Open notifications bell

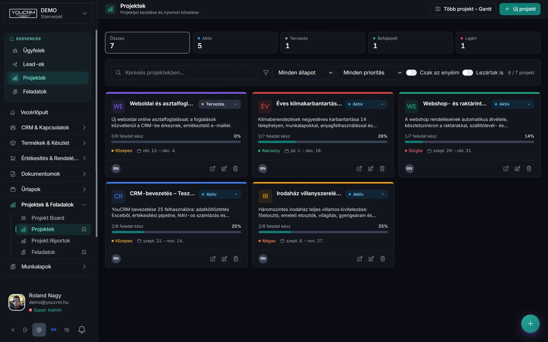(x=82, y=330)
